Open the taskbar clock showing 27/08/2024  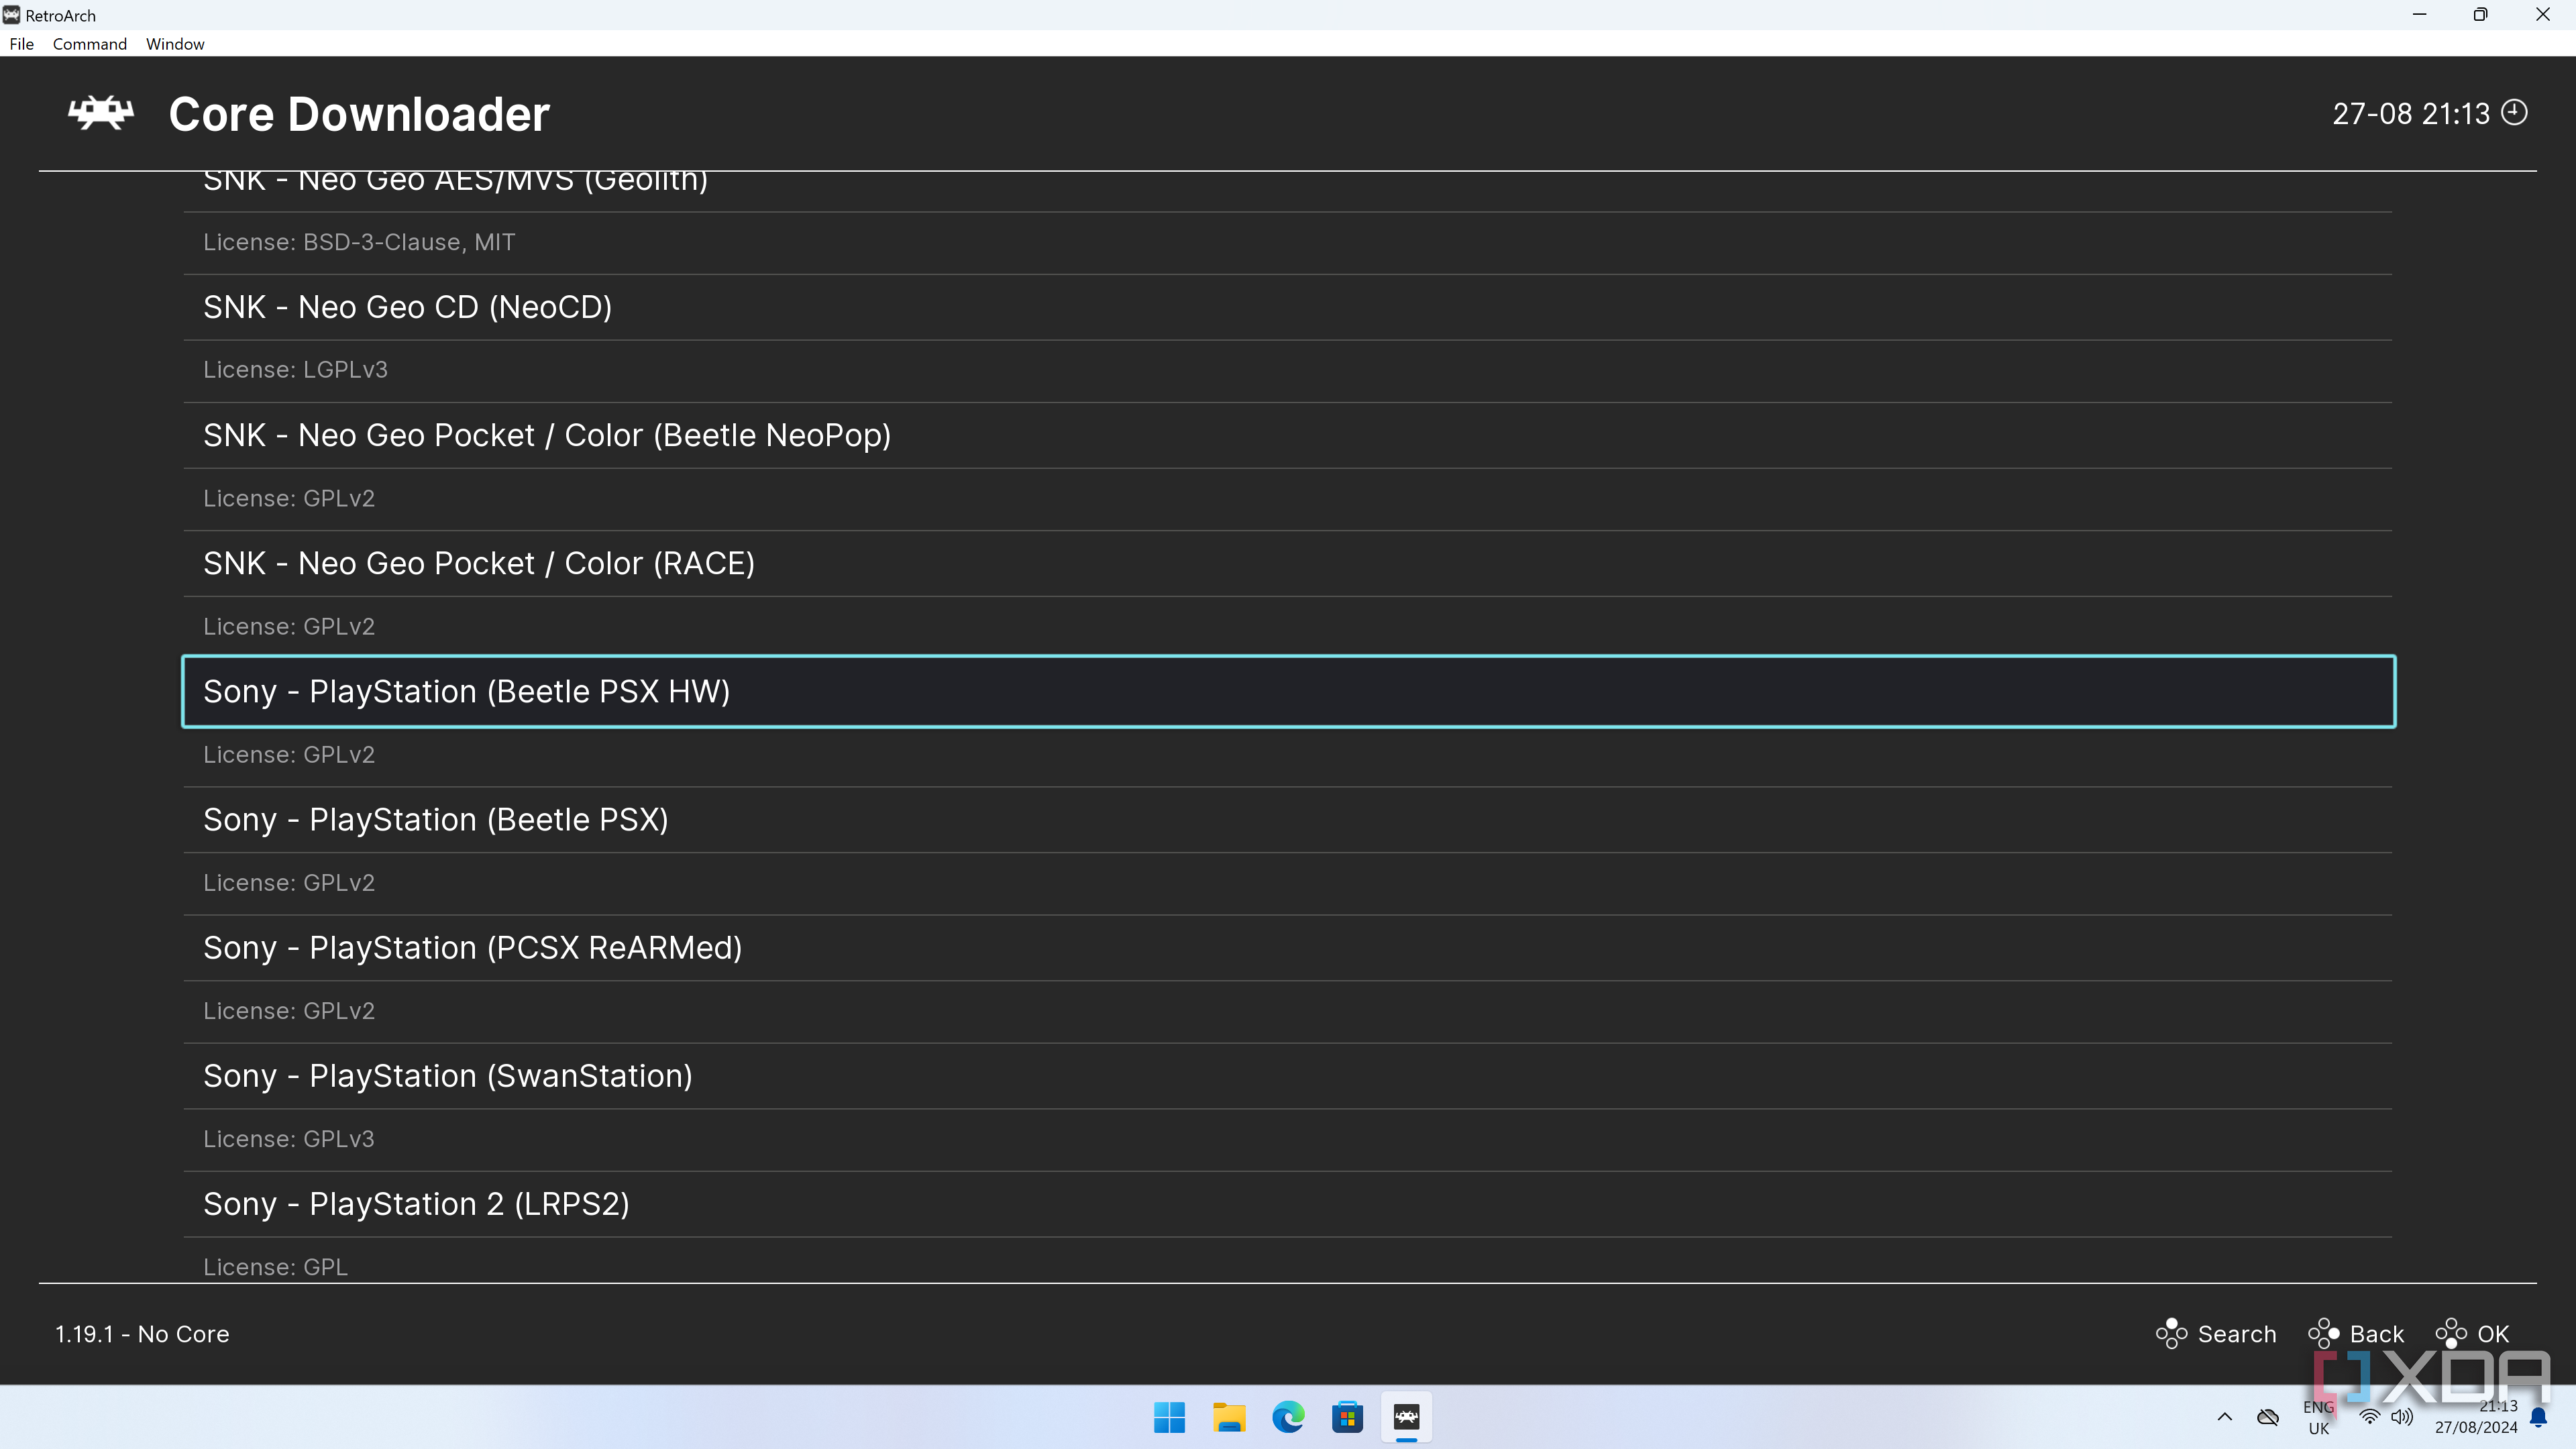point(2476,1417)
